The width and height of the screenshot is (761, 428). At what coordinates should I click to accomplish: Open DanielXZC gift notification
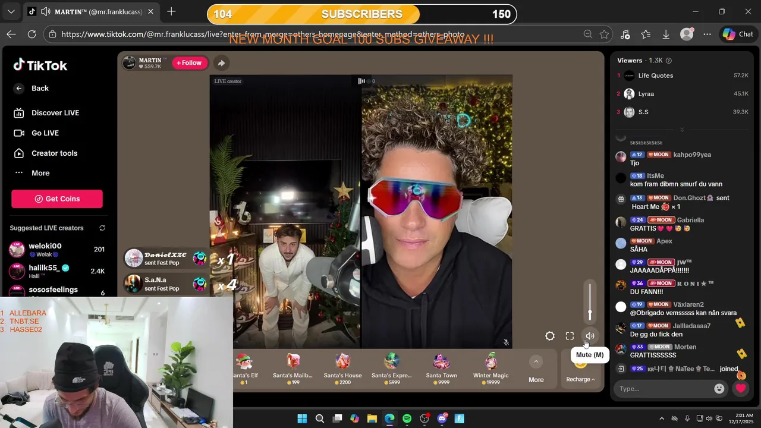tap(165, 259)
